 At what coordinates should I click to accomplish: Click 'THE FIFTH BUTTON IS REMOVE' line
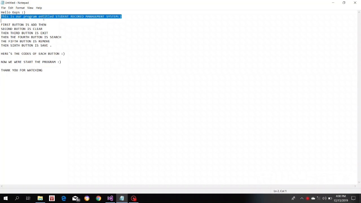[x=25, y=41]
